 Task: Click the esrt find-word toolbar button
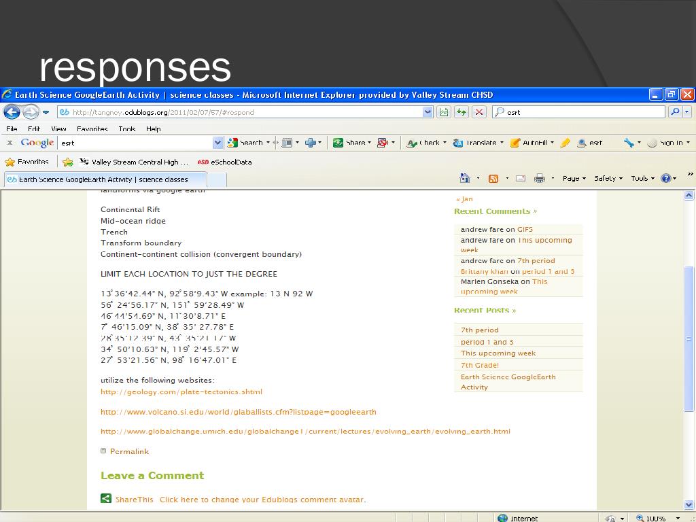click(589, 143)
